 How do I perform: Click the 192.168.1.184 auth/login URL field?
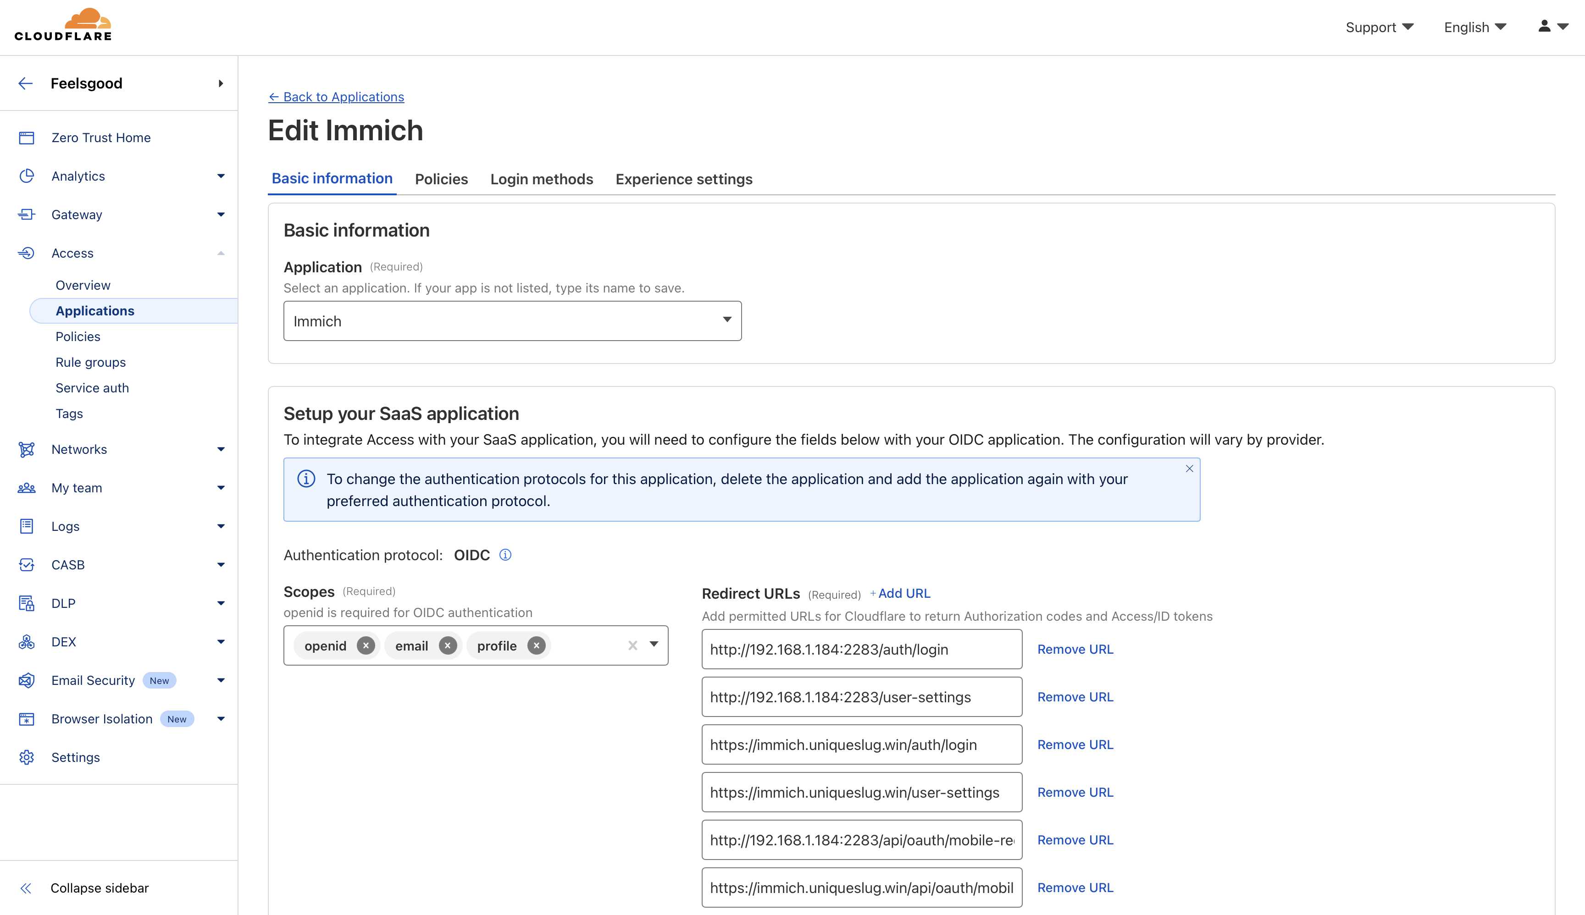pos(862,649)
